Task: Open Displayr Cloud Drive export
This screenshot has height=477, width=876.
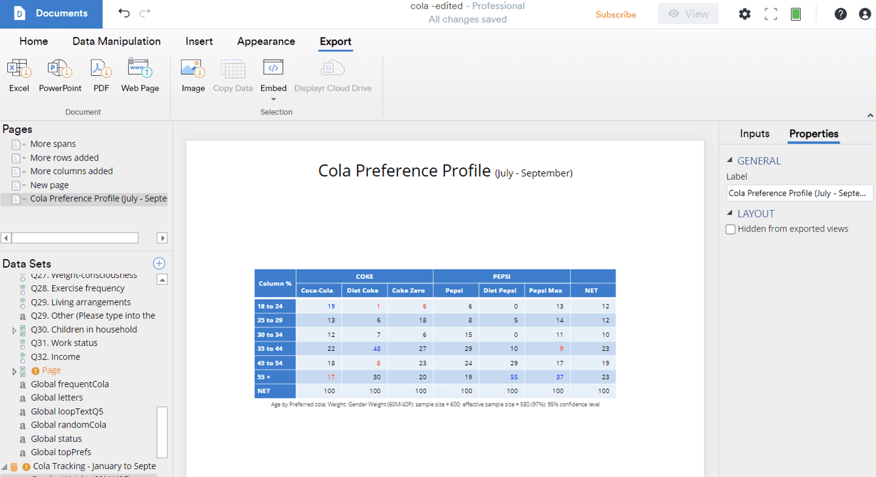Action: tap(333, 75)
